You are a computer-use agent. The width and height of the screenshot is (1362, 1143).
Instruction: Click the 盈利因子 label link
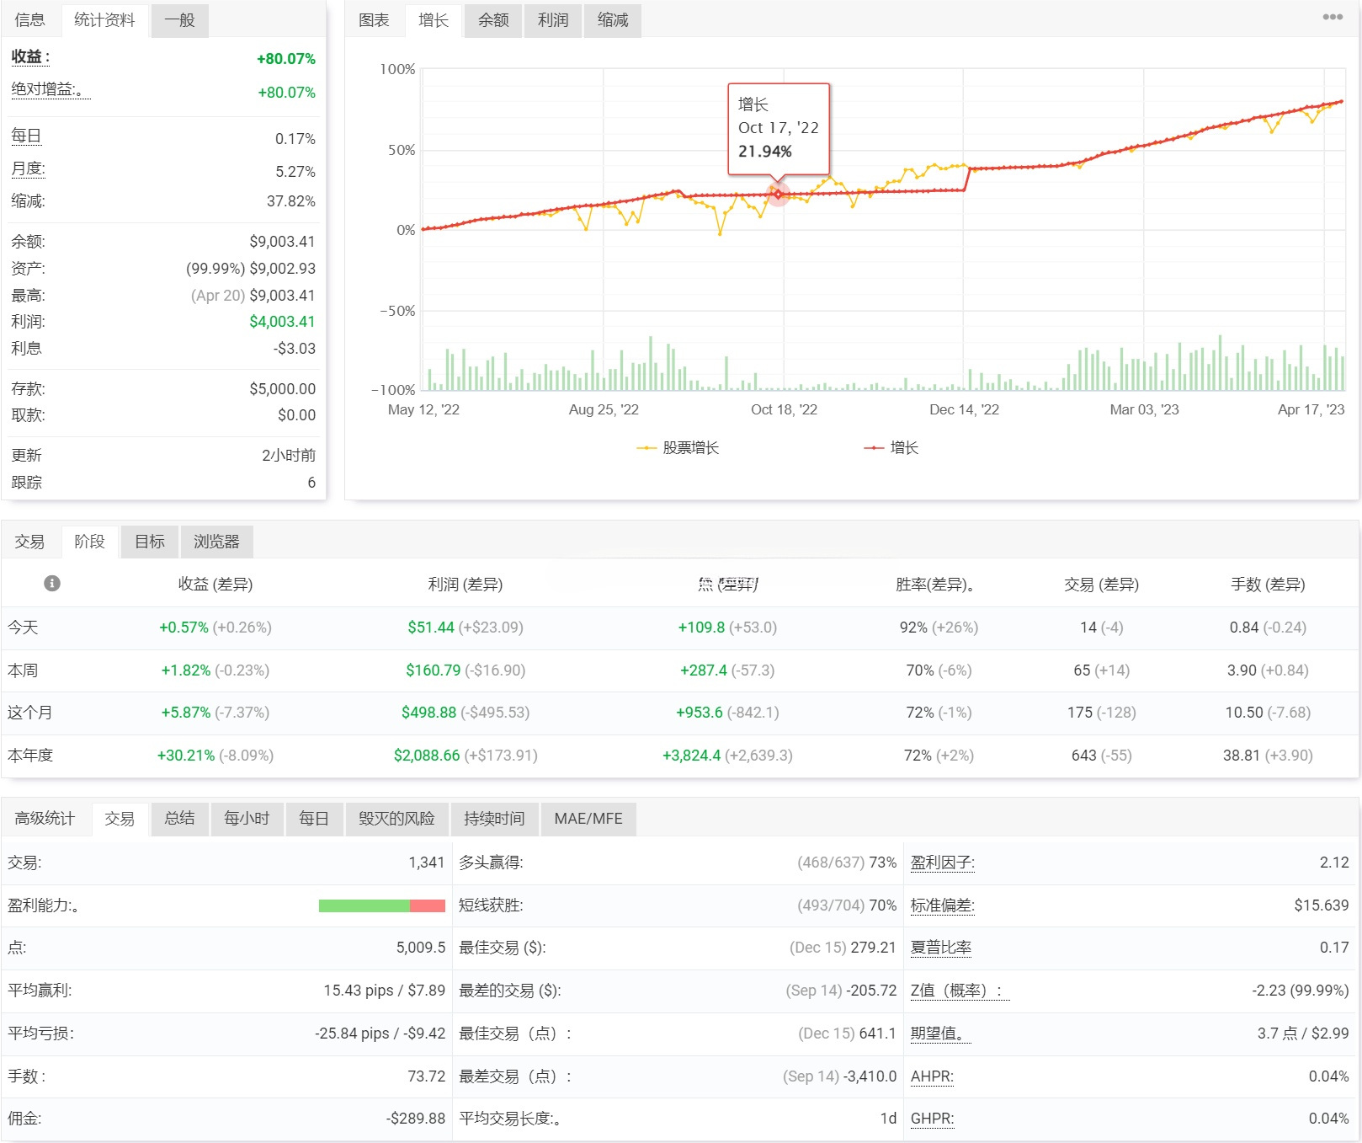point(942,863)
